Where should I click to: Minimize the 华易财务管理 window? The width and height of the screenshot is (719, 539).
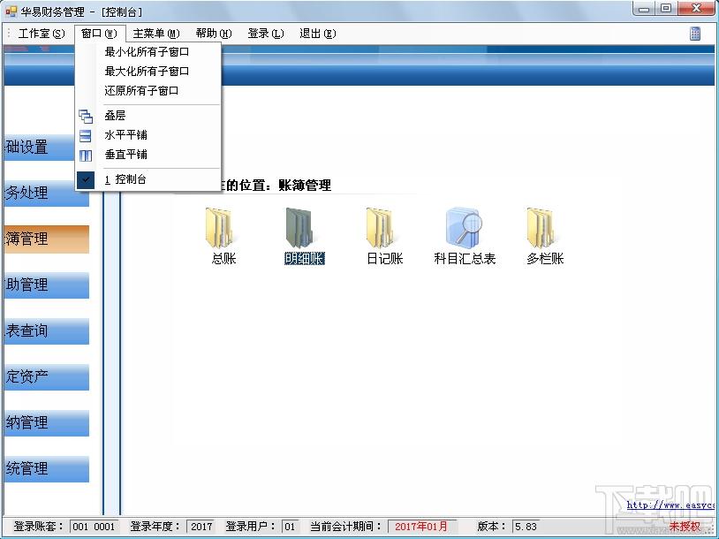coord(644,9)
